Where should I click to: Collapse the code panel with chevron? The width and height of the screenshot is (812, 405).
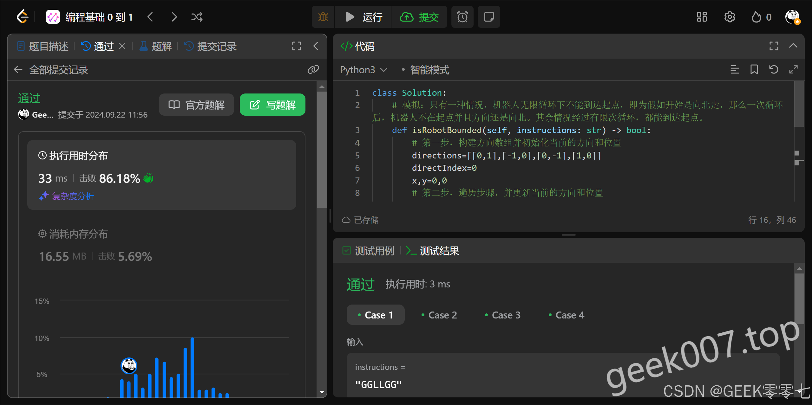point(793,46)
